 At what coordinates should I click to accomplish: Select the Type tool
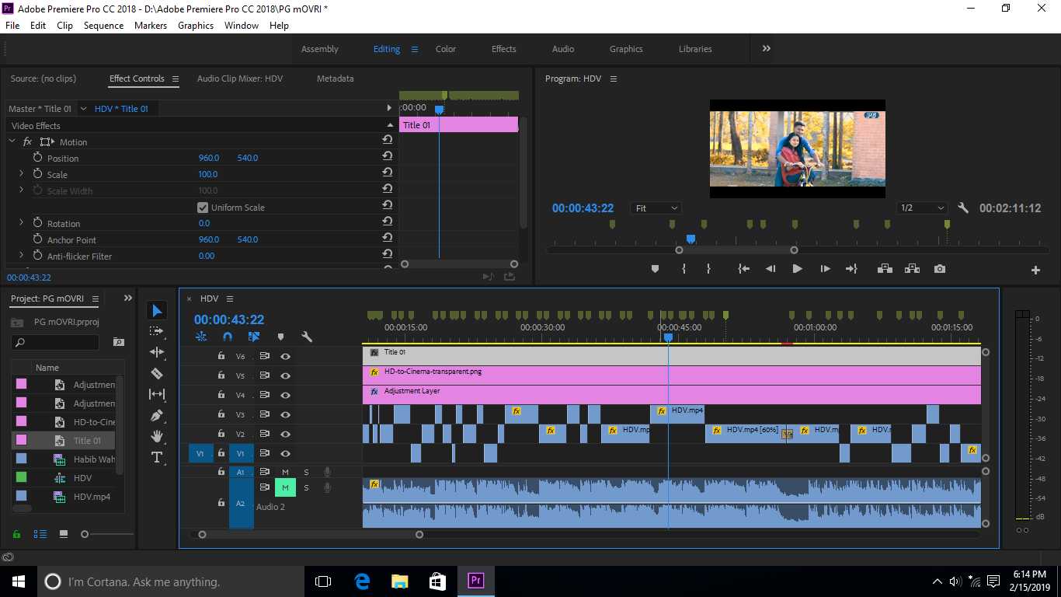pos(157,457)
